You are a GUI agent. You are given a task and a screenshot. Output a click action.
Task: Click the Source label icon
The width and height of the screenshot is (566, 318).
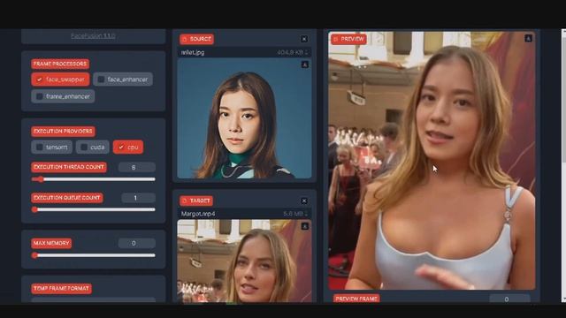[x=185, y=39]
